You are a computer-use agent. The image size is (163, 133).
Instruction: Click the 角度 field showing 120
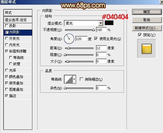[x=81, y=39]
